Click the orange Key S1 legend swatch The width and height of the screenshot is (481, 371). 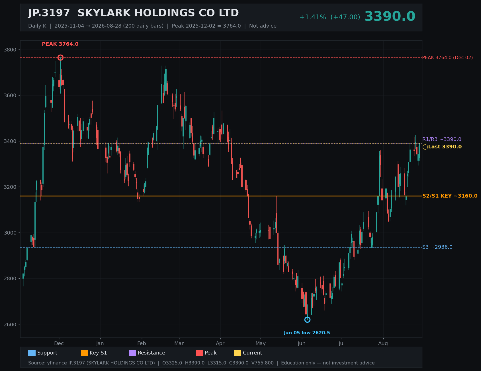click(x=85, y=353)
